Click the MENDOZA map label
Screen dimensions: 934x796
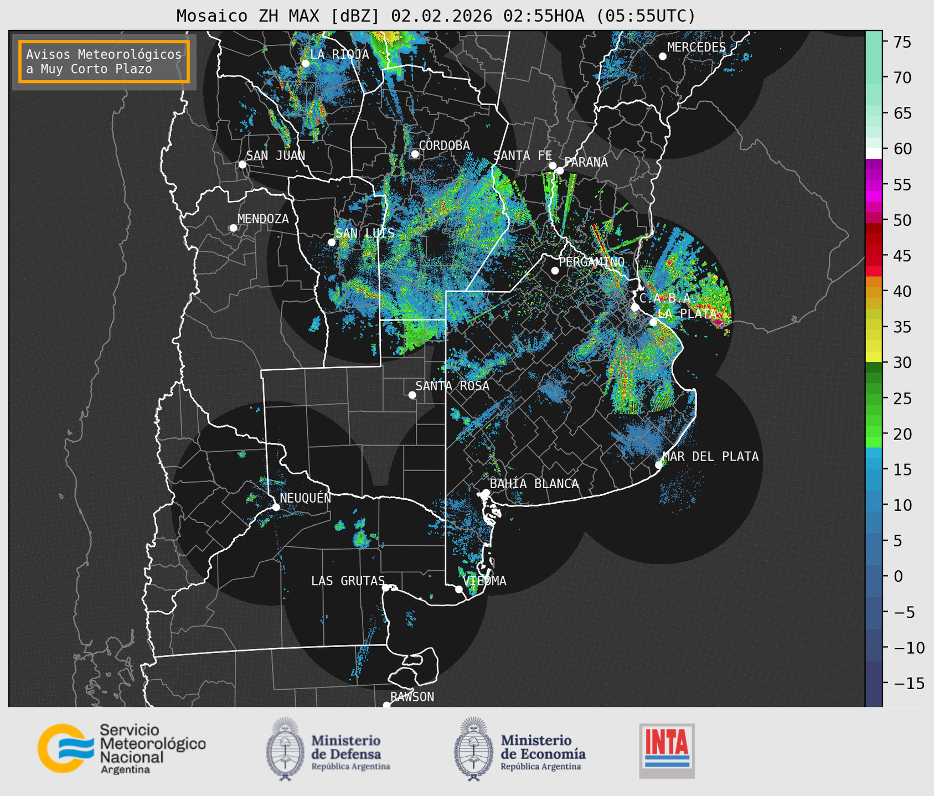pyautogui.click(x=263, y=219)
